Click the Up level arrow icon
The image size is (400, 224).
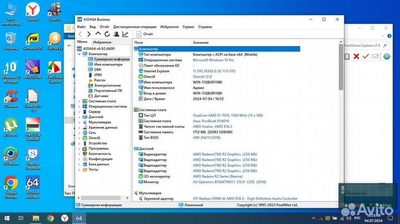pos(98,34)
